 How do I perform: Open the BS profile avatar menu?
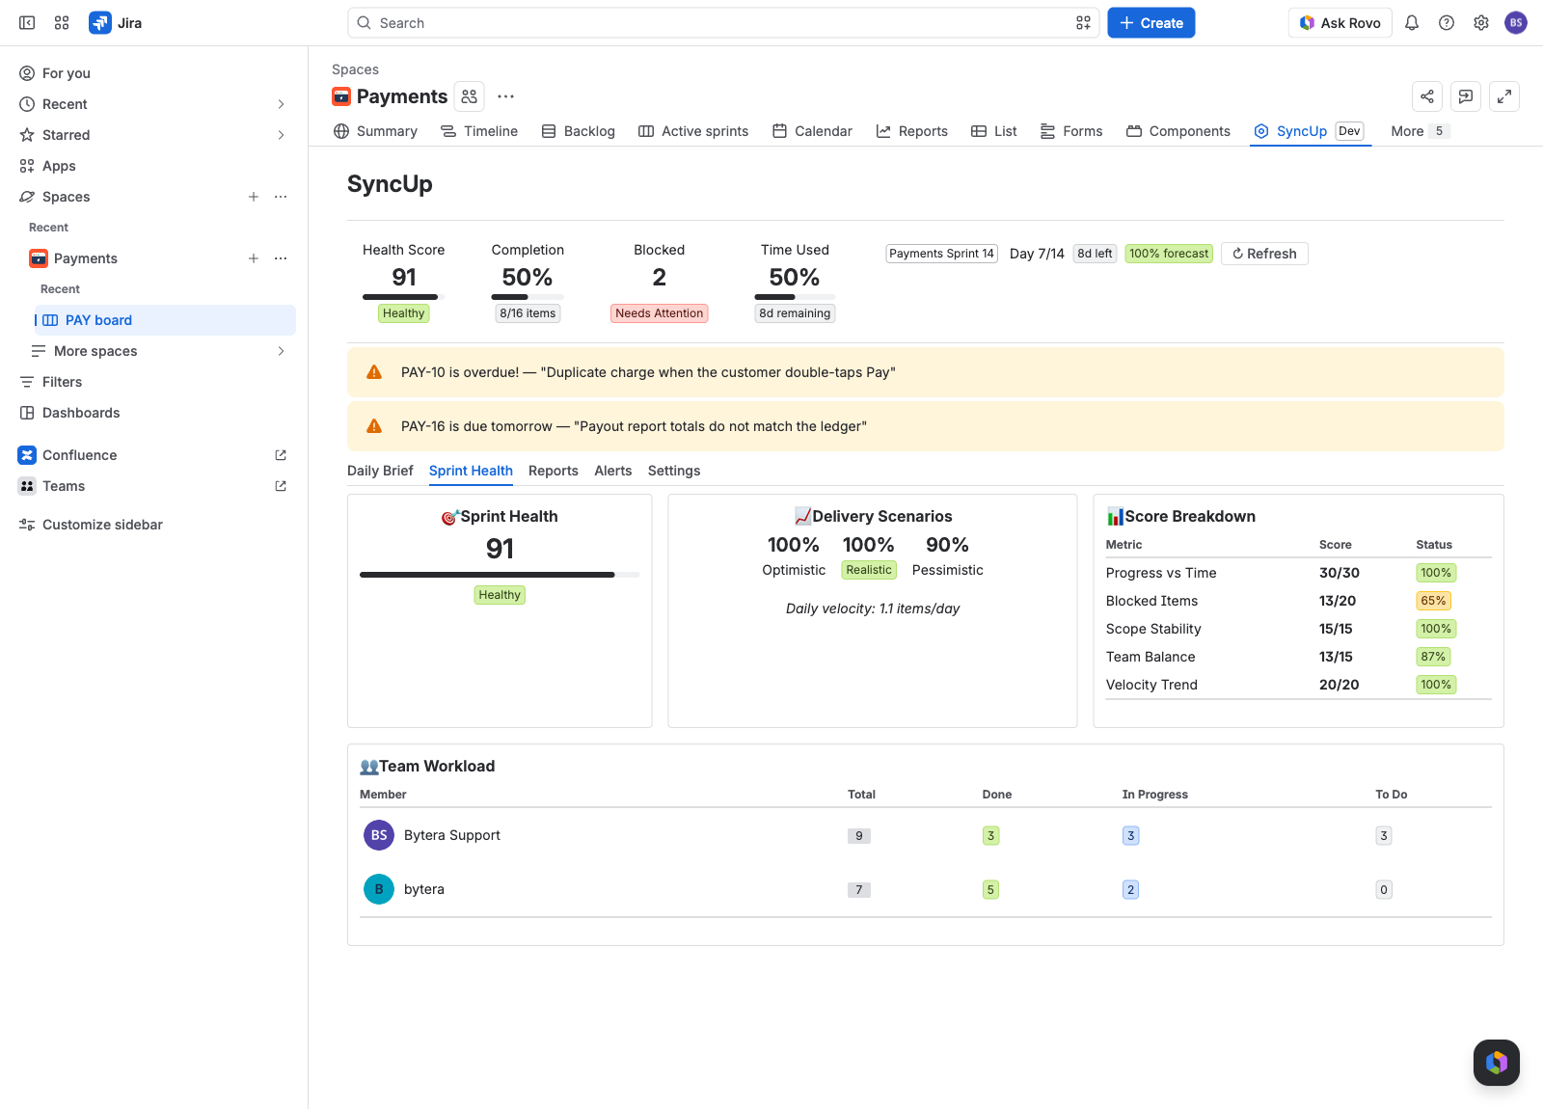coord(1516,23)
